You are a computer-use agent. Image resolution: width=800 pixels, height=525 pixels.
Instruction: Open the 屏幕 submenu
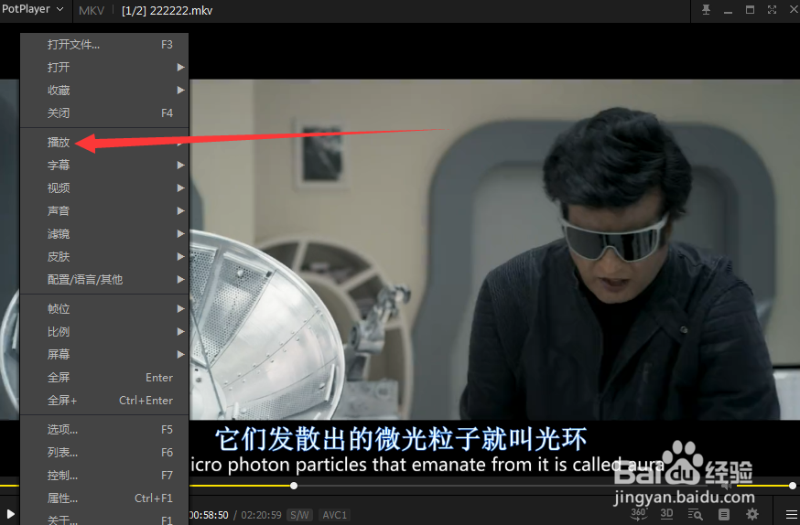[104, 355]
